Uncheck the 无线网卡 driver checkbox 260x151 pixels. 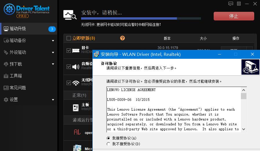click(x=69, y=83)
